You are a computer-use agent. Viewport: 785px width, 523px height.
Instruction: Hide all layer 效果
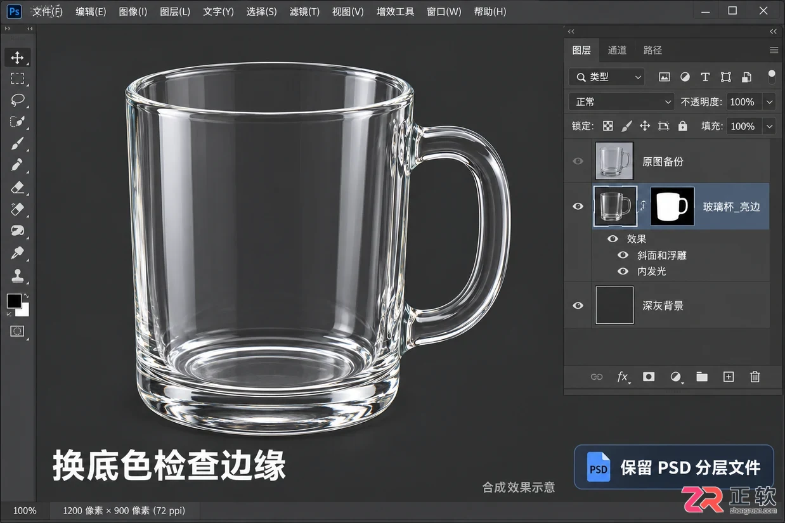(x=613, y=239)
